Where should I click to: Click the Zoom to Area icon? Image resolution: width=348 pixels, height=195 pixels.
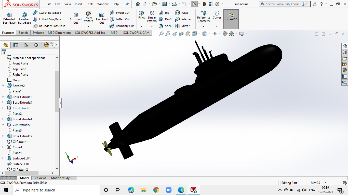pos(168,34)
